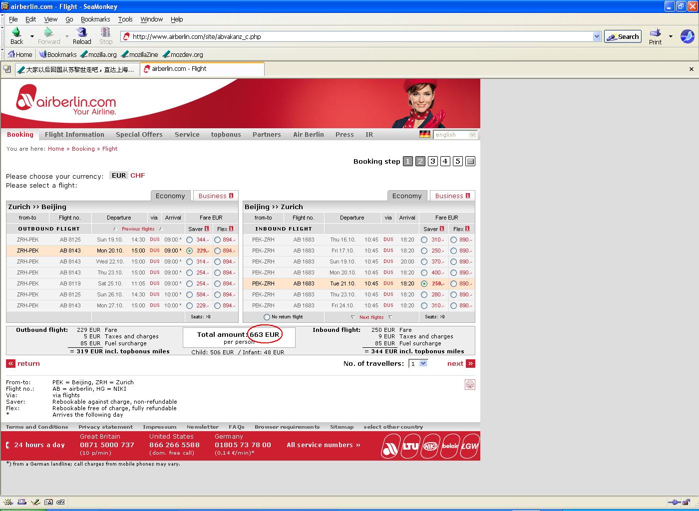Click the belair partner logo in footer
Screen dimensions: 699x511
pos(450,446)
